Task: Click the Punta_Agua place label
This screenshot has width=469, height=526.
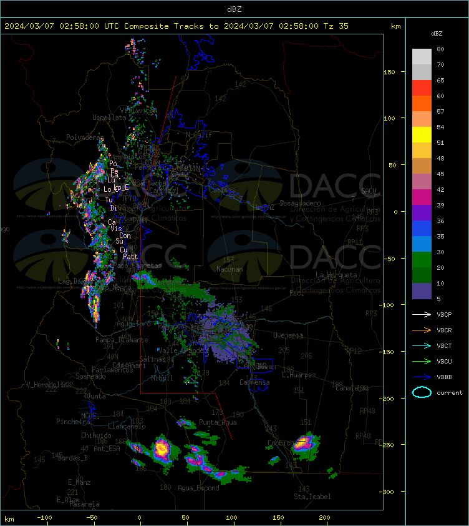Action: [218, 422]
